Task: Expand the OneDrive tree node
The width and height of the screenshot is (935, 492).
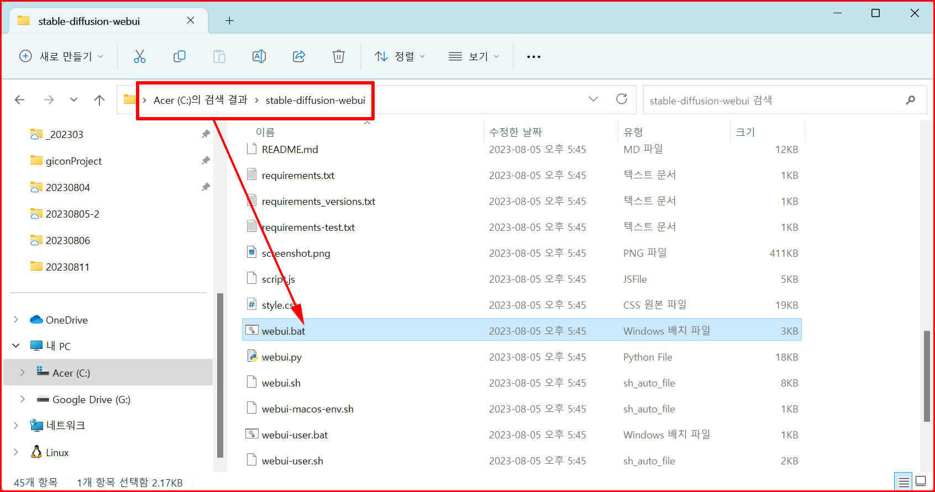Action: point(16,320)
